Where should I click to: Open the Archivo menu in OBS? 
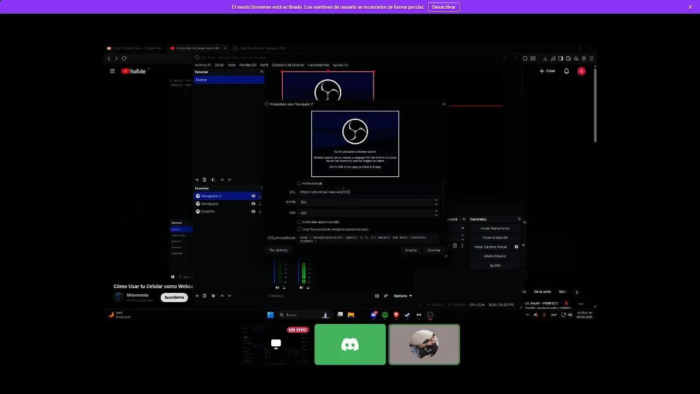click(x=203, y=65)
